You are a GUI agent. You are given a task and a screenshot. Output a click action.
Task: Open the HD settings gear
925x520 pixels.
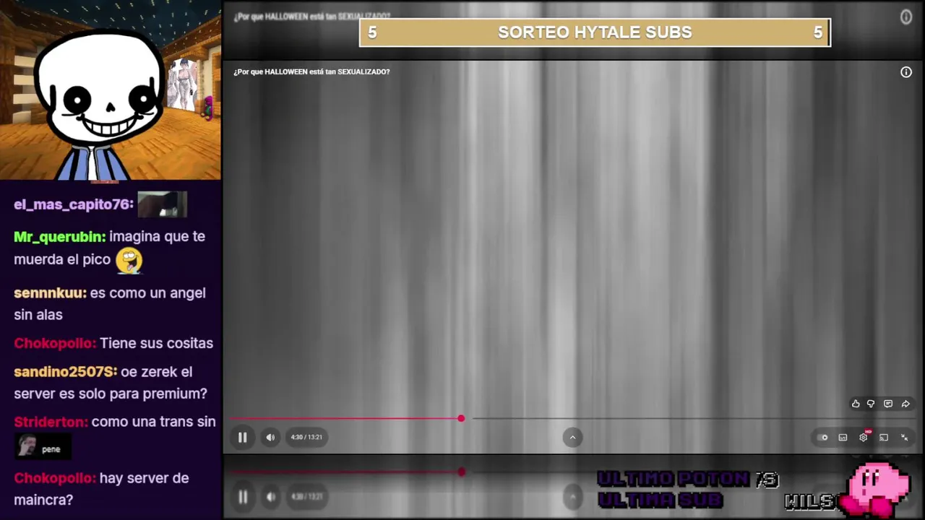pos(864,437)
